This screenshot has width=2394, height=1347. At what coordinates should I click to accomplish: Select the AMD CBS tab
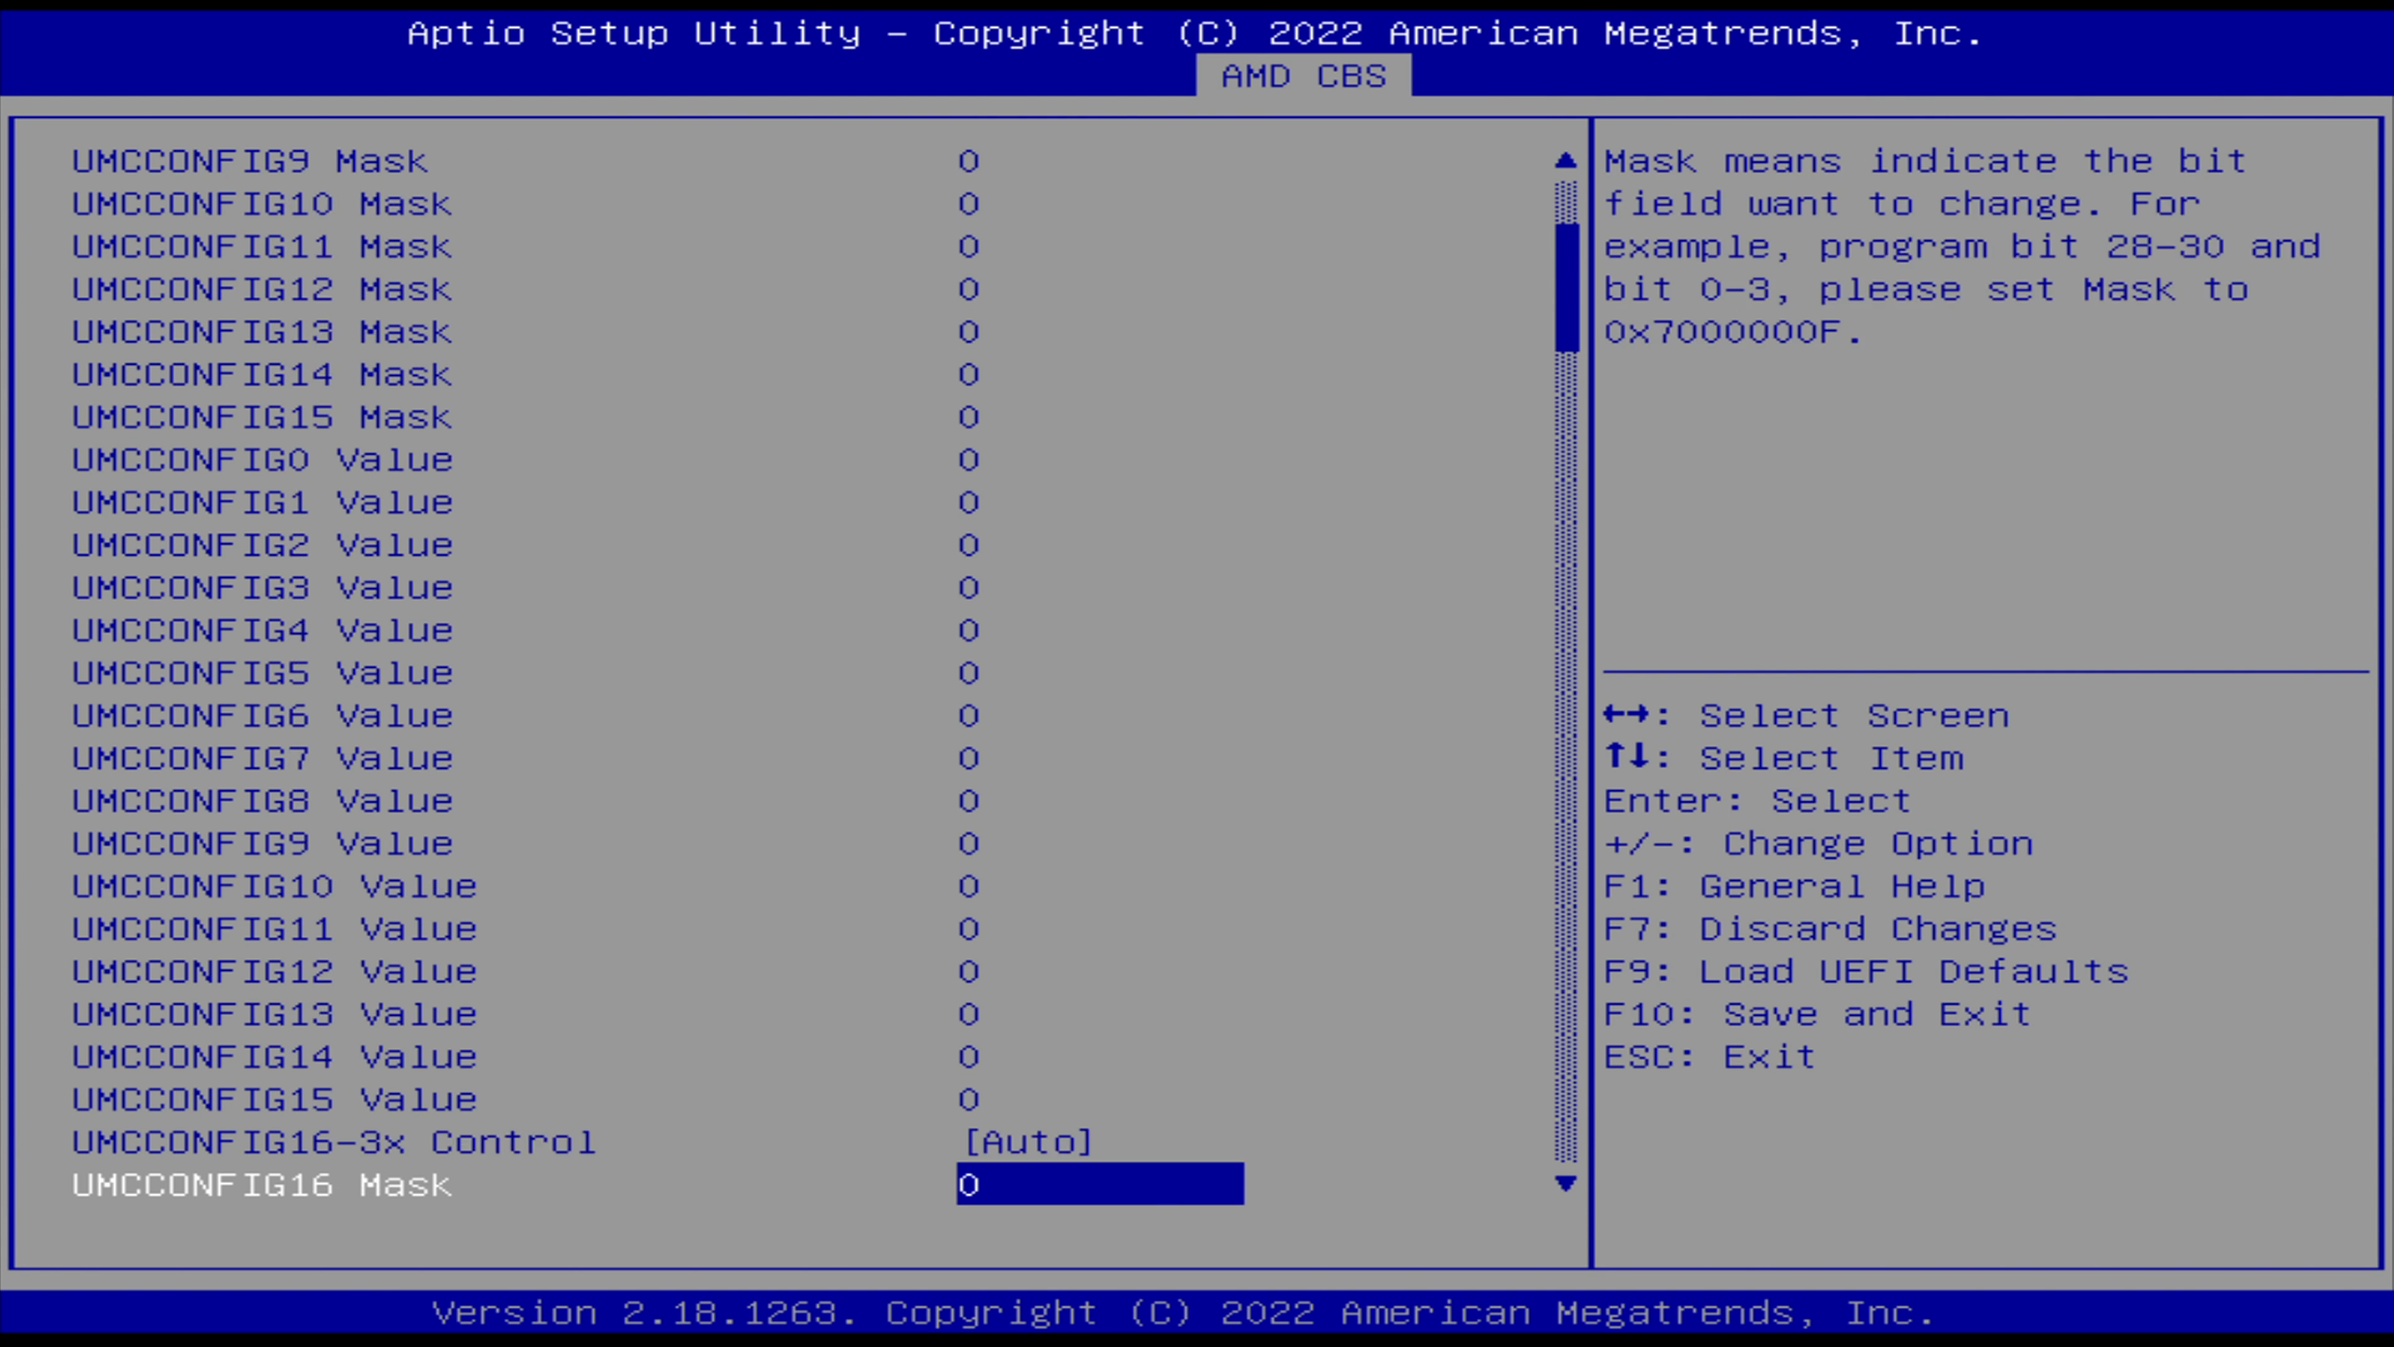(1303, 75)
